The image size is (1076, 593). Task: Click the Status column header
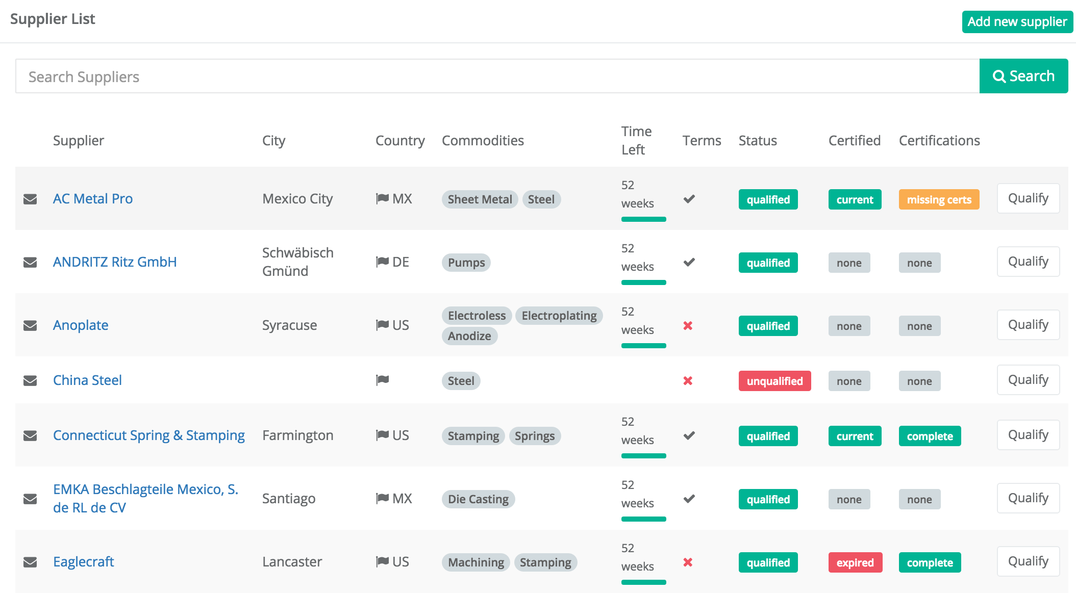tap(758, 140)
